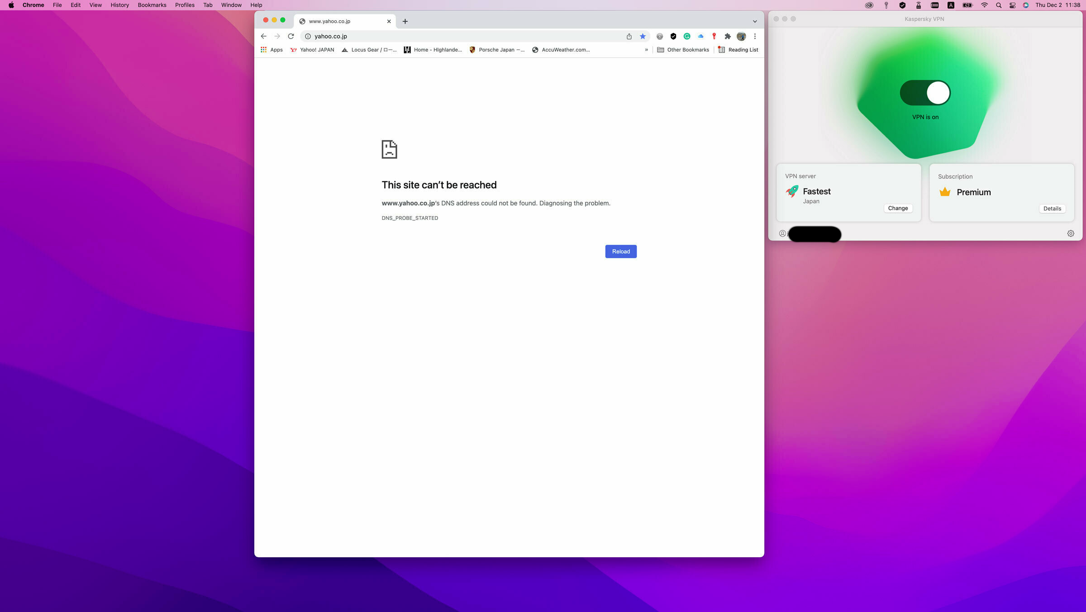The width and height of the screenshot is (1086, 612).
Task: Click the share page icon in address bar
Action: (629, 36)
